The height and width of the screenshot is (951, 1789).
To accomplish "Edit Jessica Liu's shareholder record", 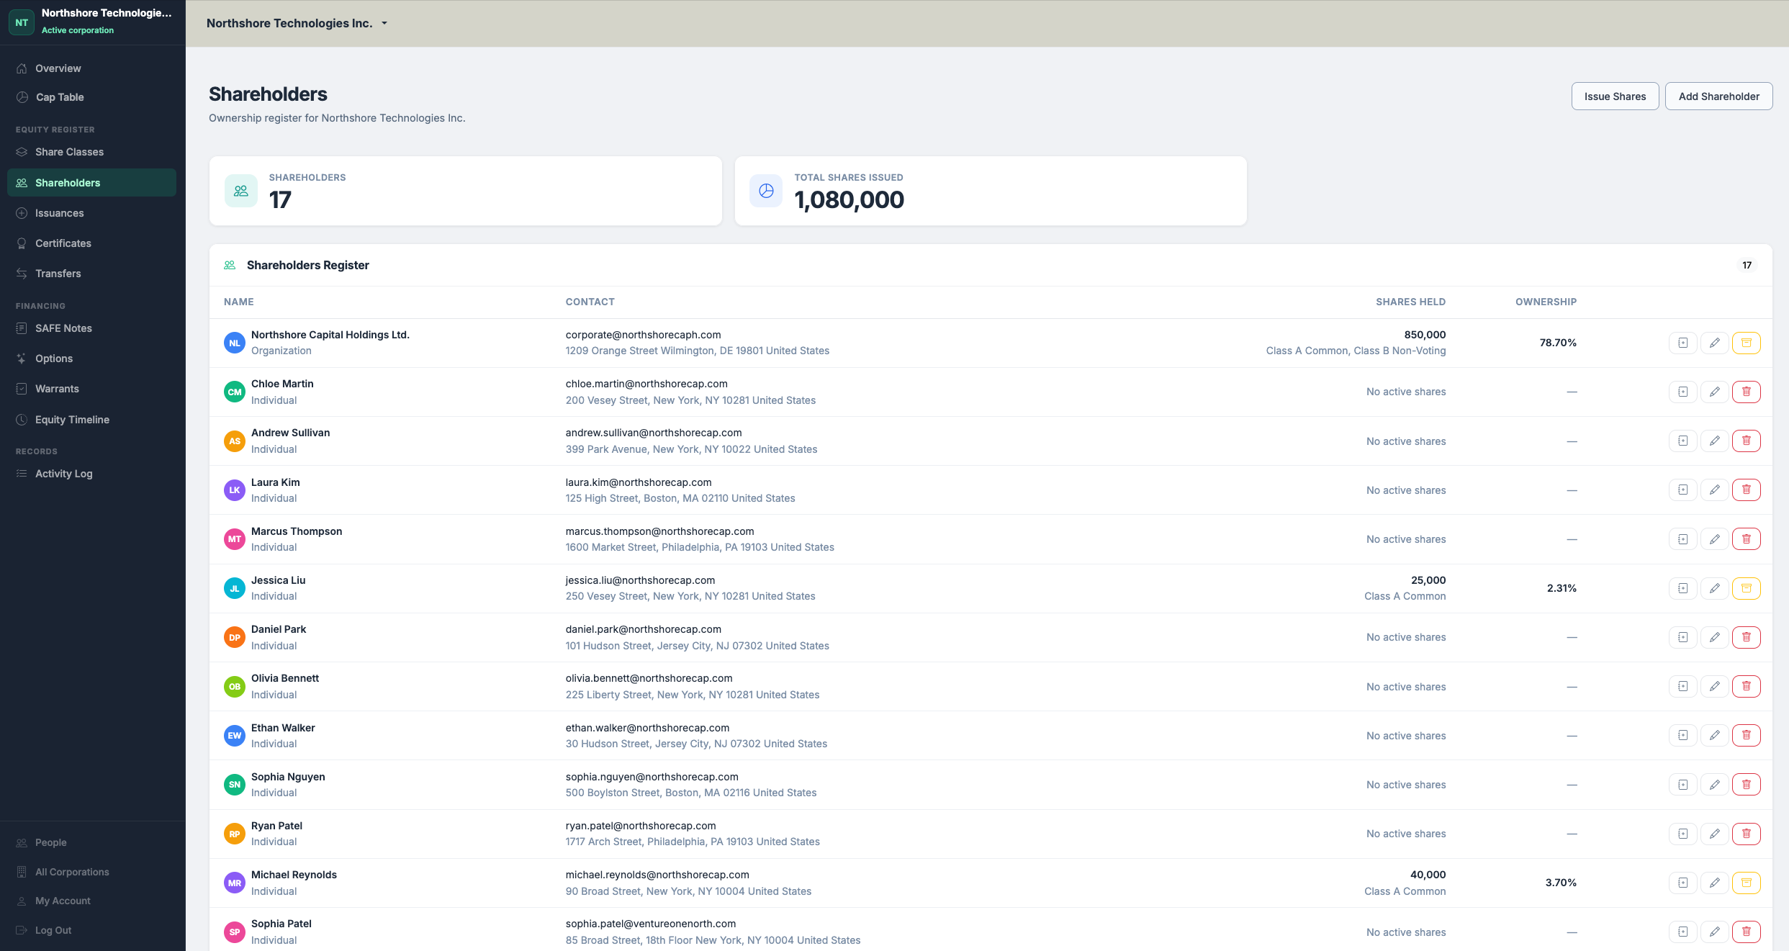I will pyautogui.click(x=1715, y=587).
